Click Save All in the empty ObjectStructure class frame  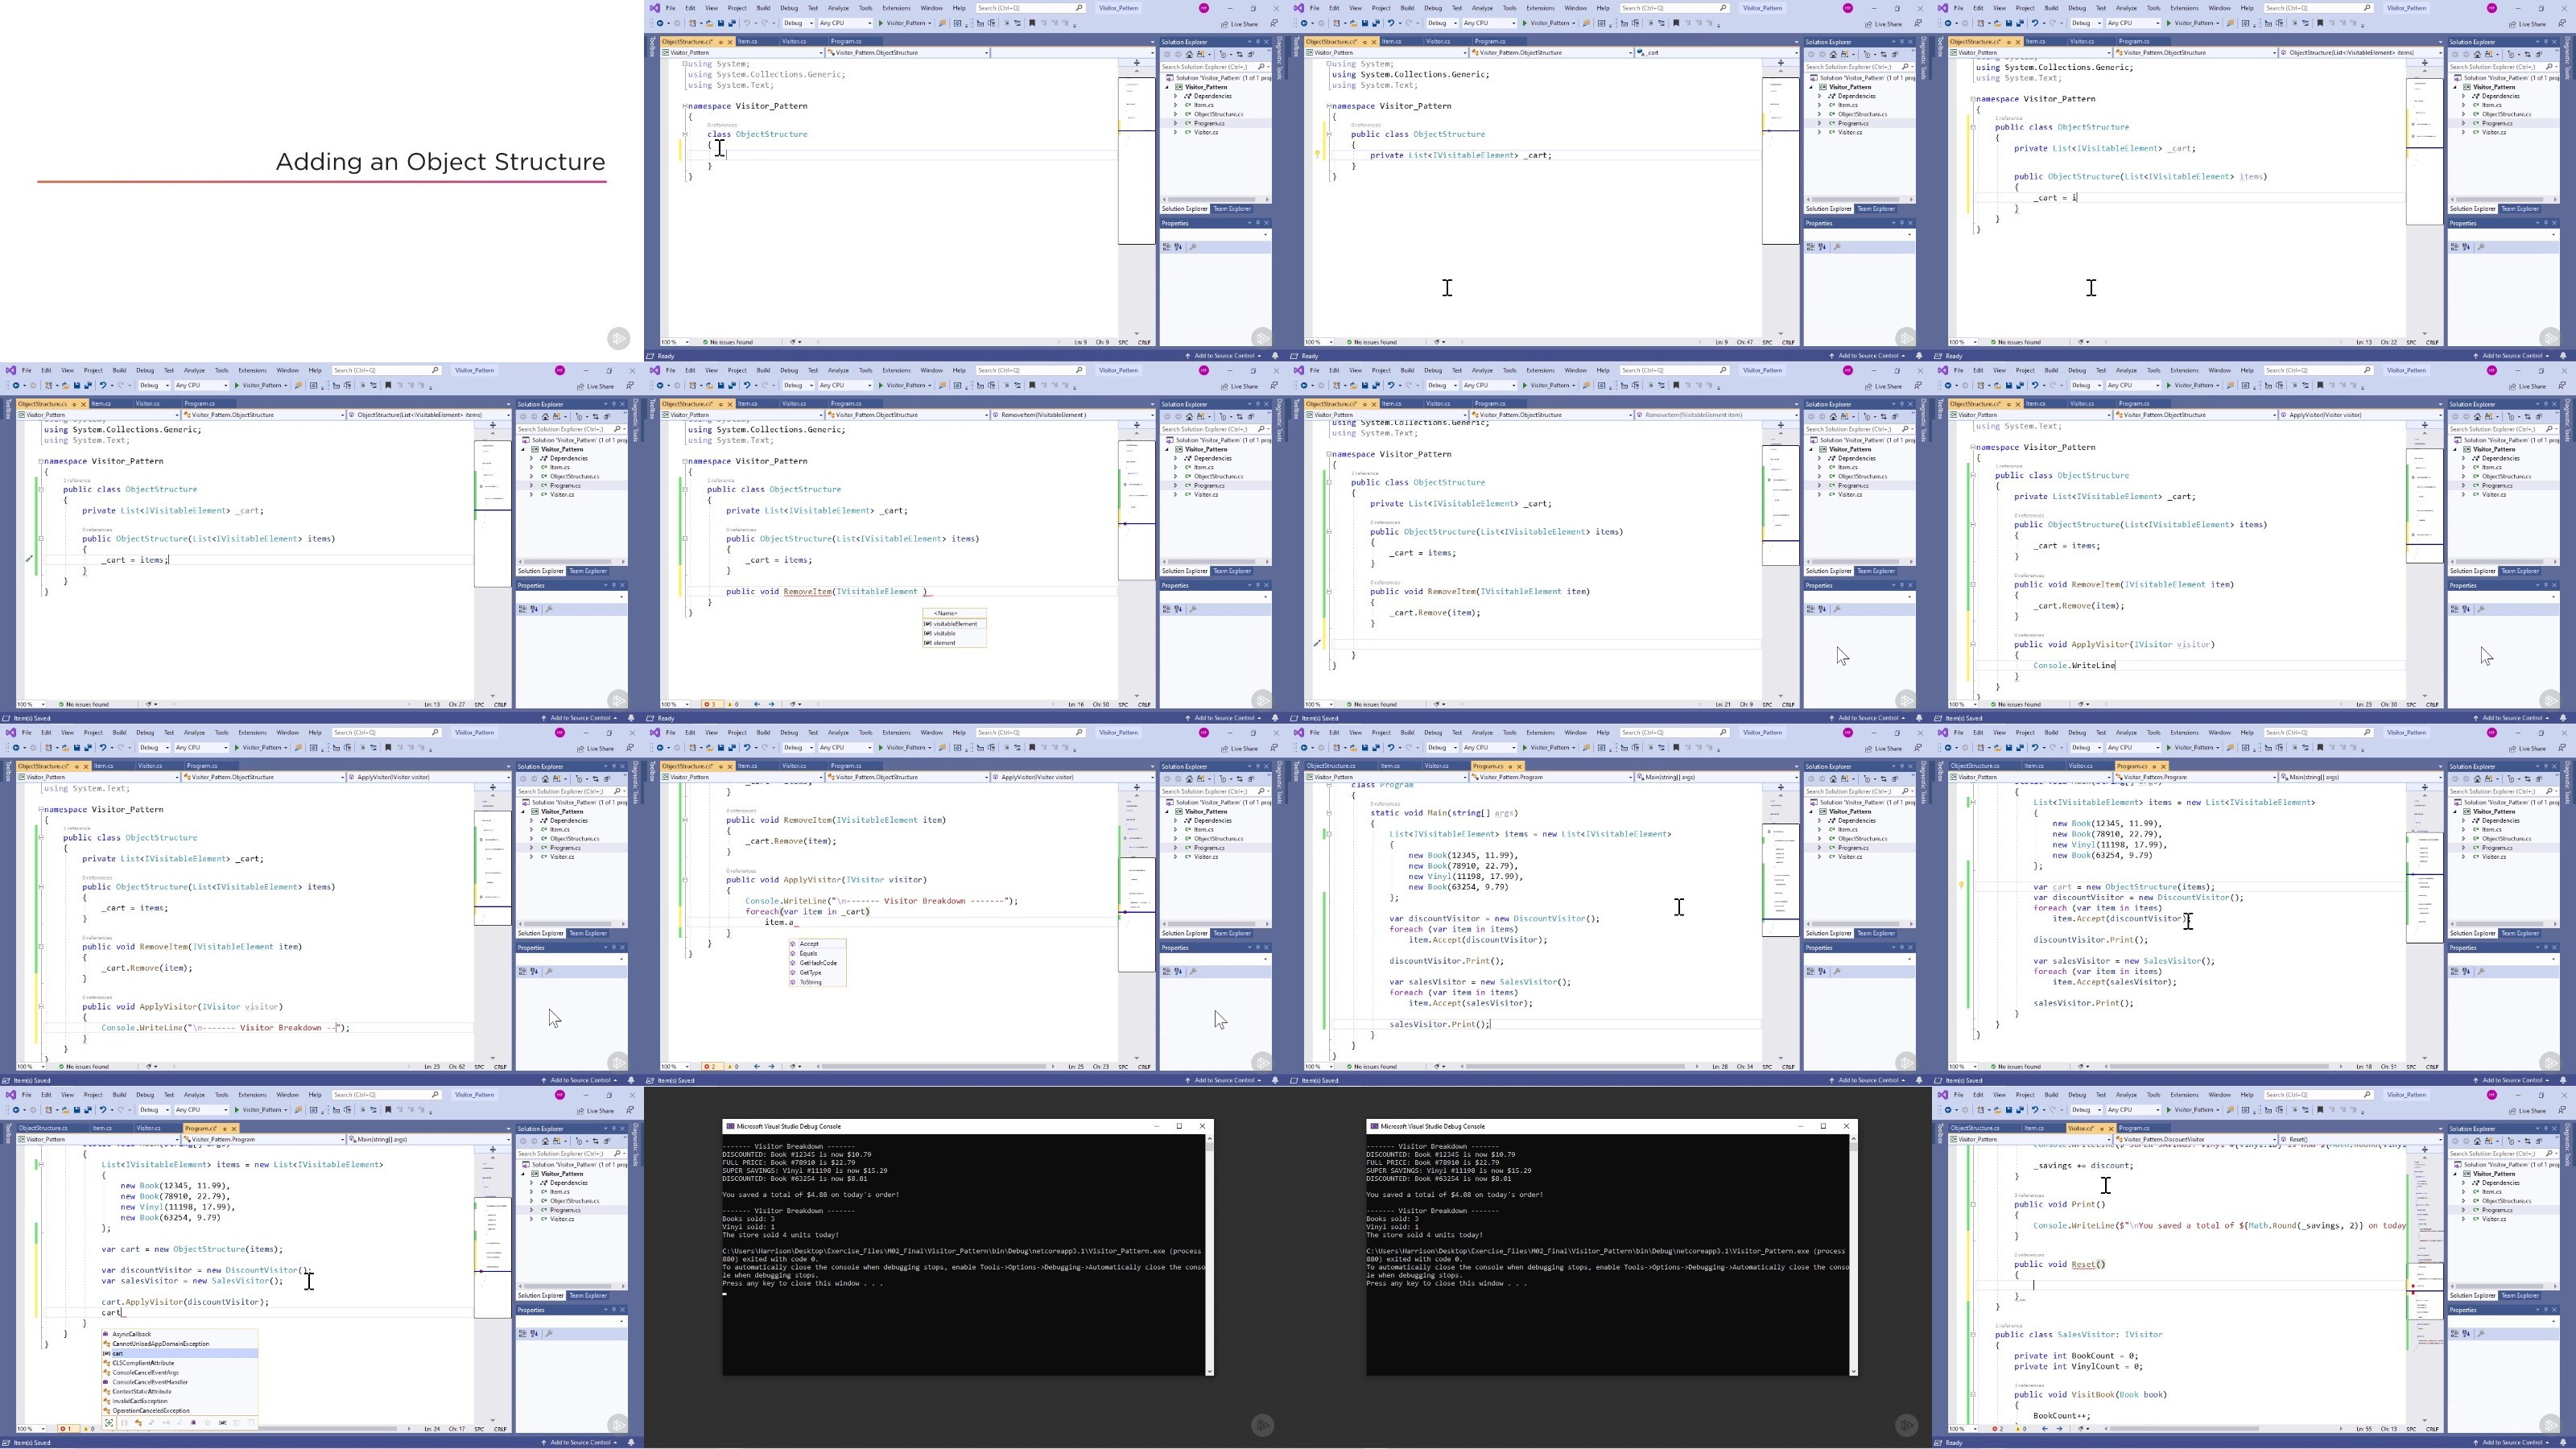[x=733, y=23]
